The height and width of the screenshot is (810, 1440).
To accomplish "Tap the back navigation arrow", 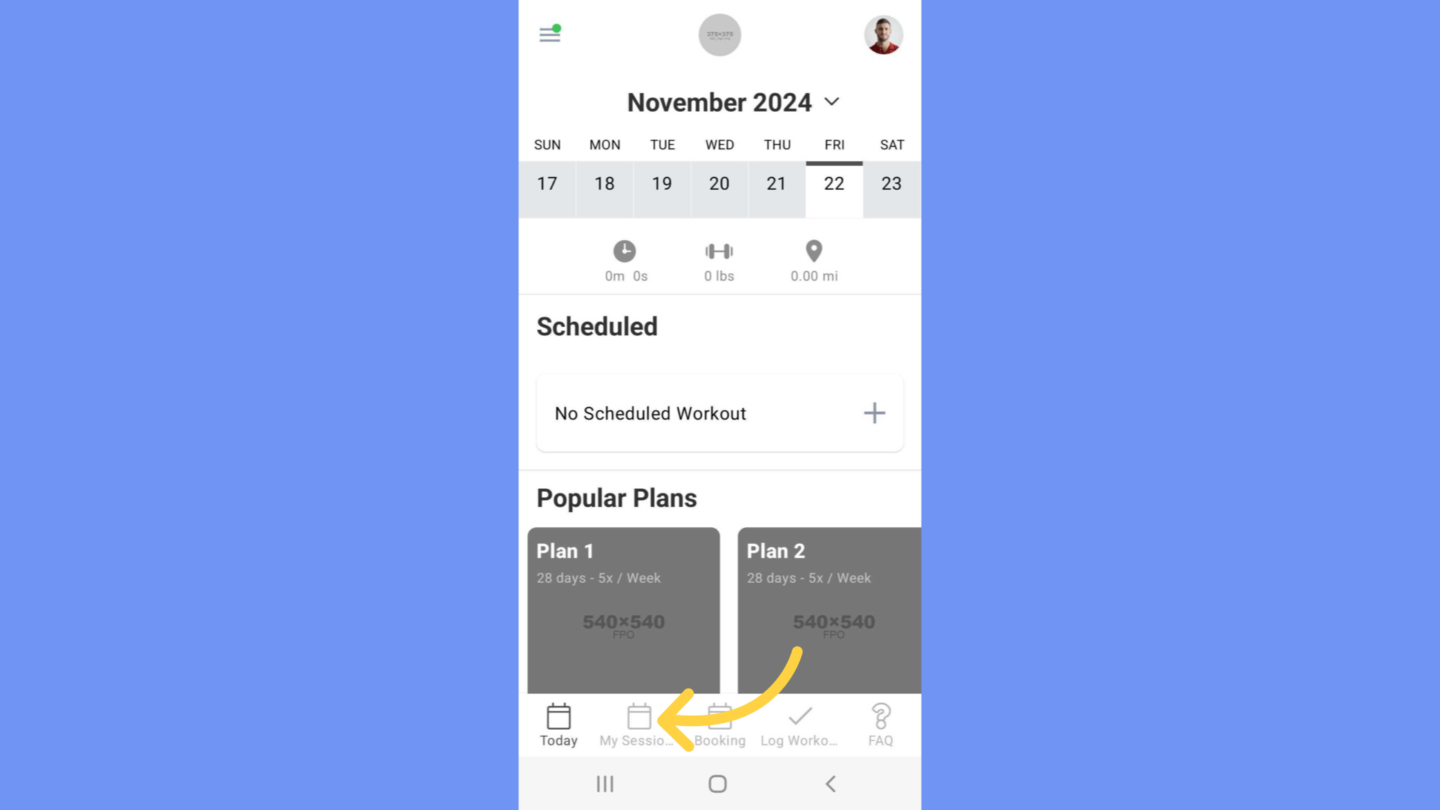I will tap(832, 782).
